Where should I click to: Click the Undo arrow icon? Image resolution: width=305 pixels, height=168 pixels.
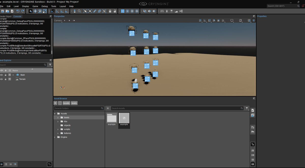click(x=18, y=11)
